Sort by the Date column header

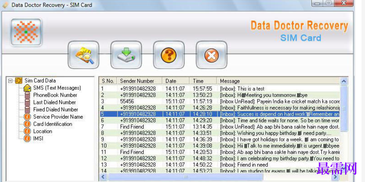click(176, 81)
